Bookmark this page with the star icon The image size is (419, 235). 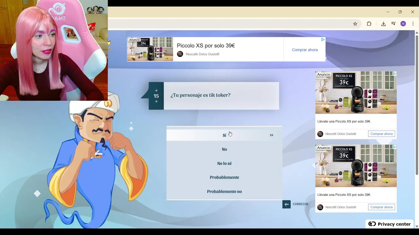pyautogui.click(x=355, y=24)
